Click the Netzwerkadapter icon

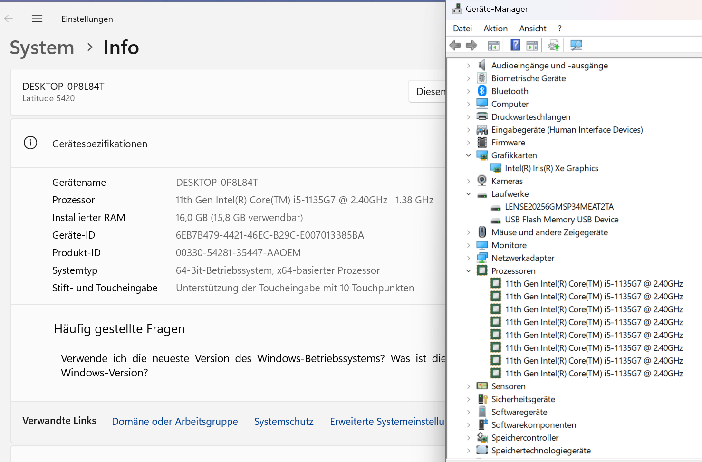tap(482, 258)
